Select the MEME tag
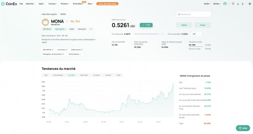 click(x=47, y=29)
